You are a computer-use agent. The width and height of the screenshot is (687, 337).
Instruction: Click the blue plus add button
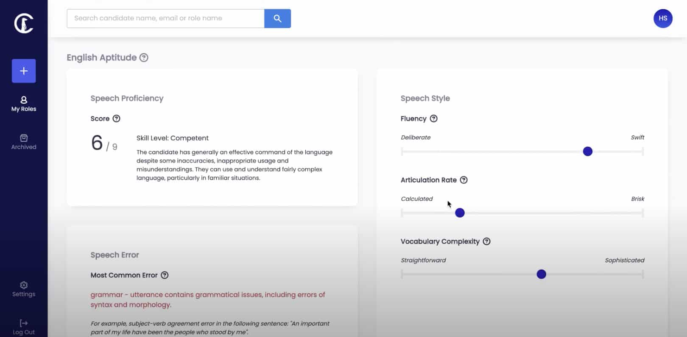coord(24,71)
